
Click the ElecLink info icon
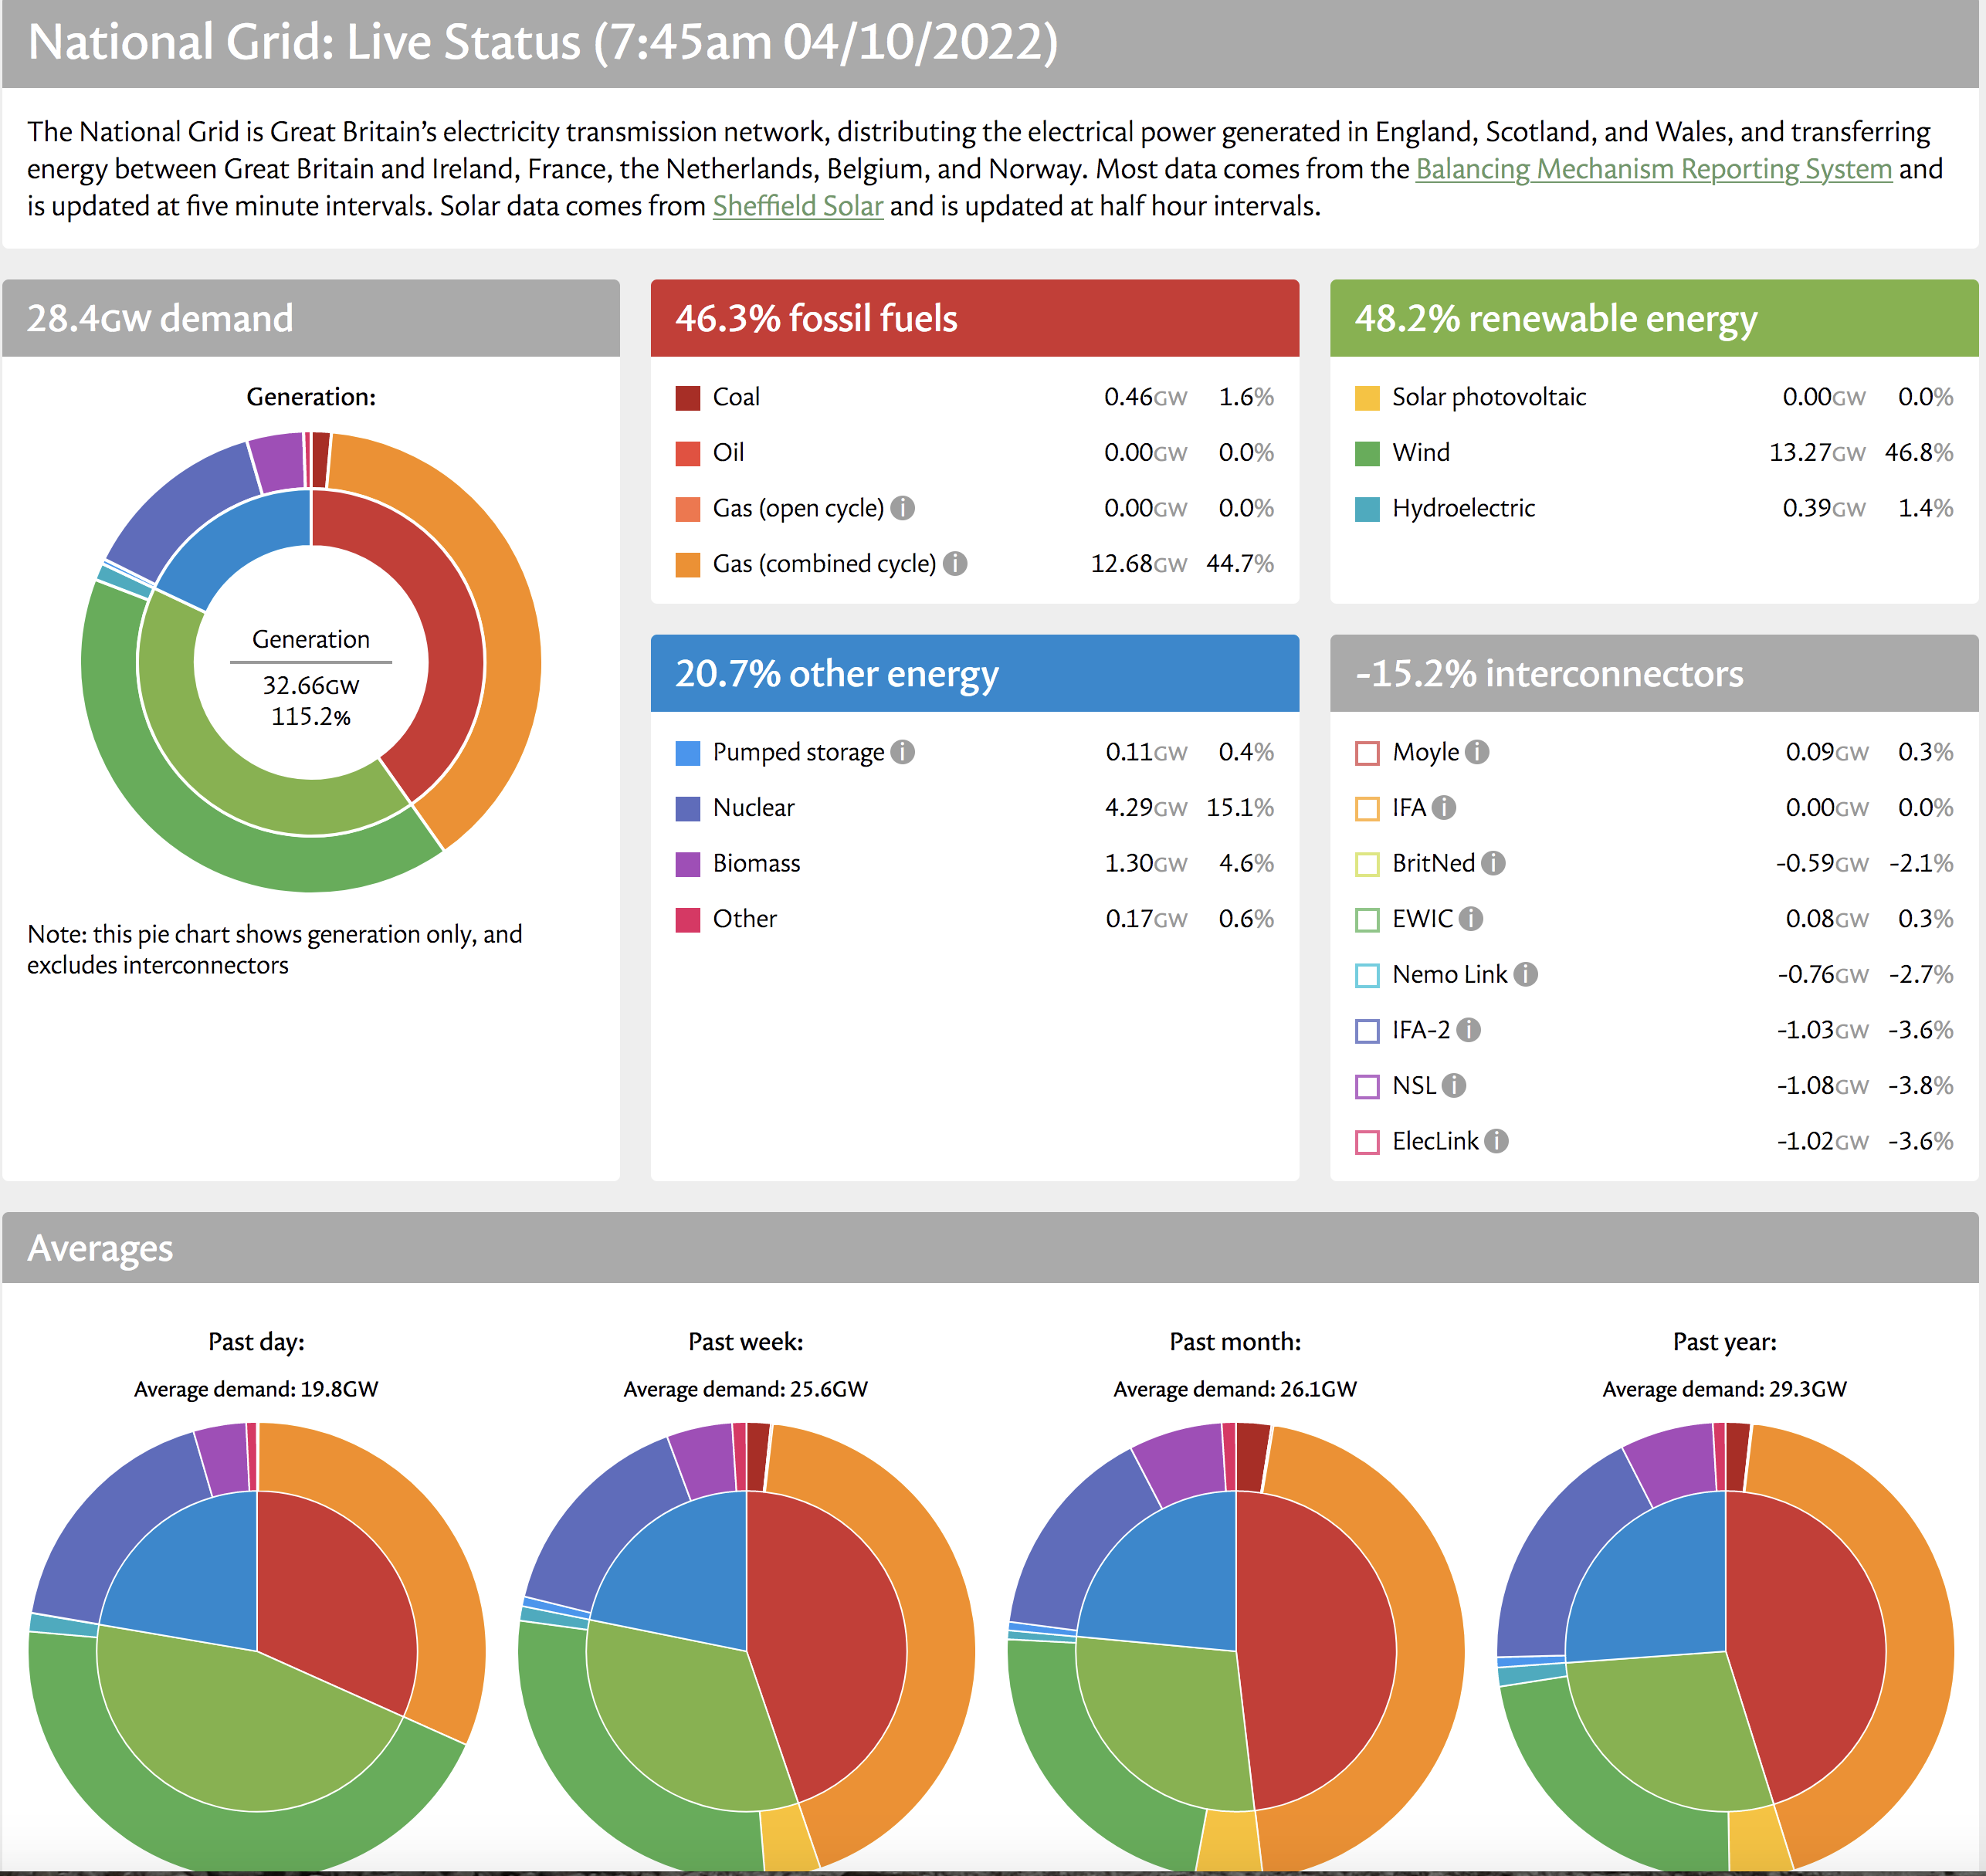pyautogui.click(x=1496, y=1141)
